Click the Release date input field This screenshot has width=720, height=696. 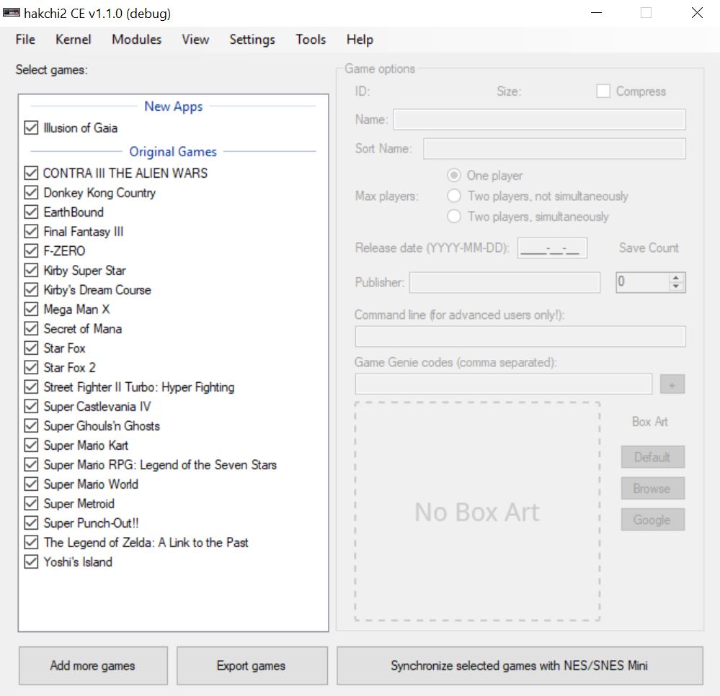[x=552, y=248]
